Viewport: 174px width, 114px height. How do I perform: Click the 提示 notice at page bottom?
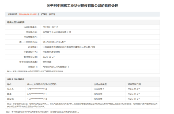(43, 112)
